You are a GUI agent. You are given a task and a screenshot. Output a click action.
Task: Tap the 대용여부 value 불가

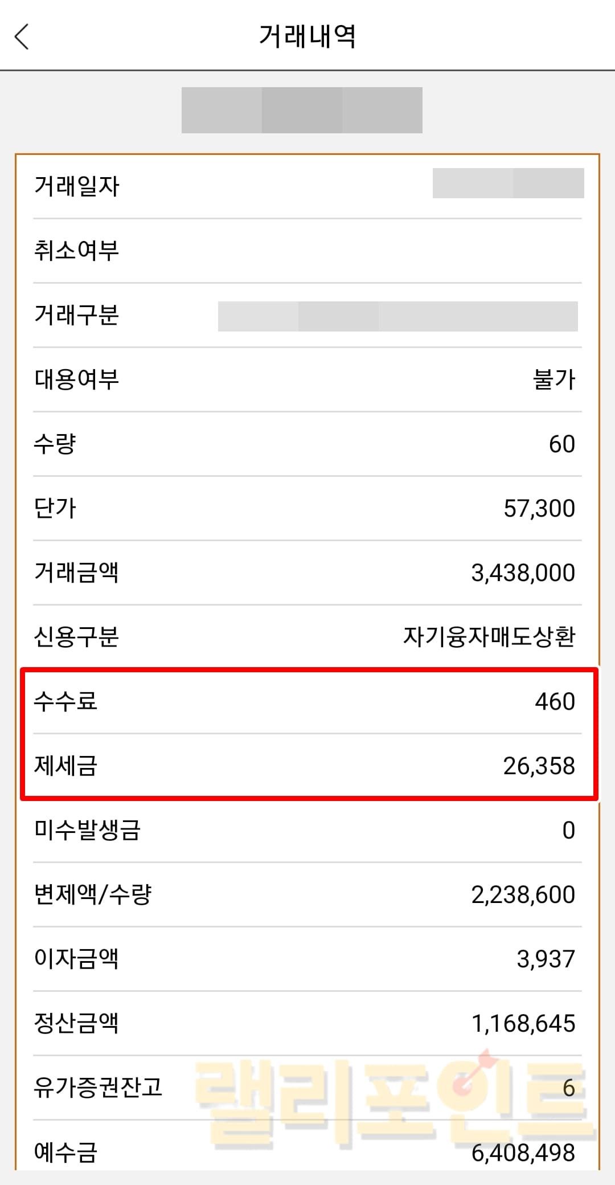pyautogui.click(x=553, y=379)
